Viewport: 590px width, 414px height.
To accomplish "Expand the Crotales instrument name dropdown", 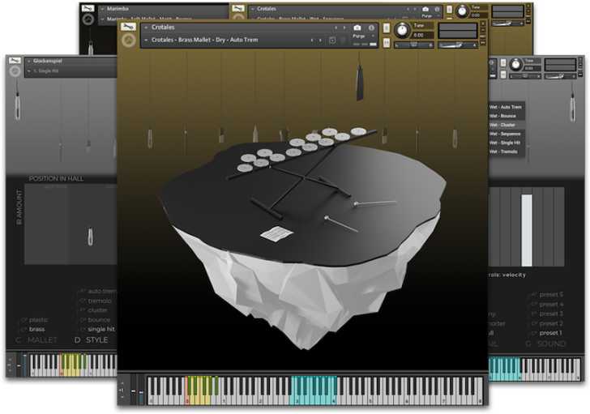I will (146, 27).
